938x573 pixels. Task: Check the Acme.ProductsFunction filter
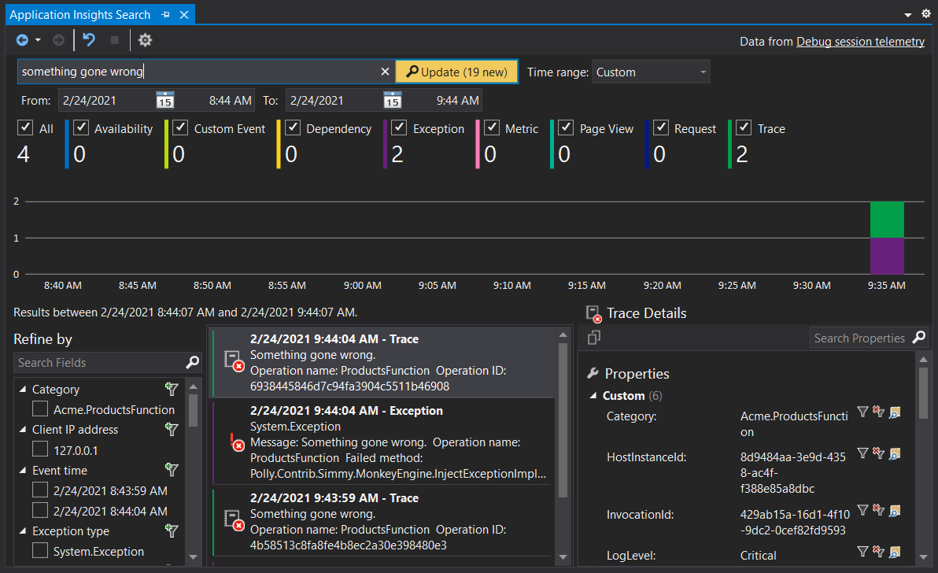tap(40, 409)
